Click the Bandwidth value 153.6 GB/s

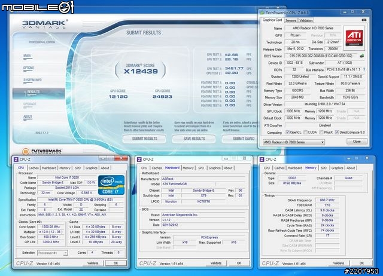point(350,97)
